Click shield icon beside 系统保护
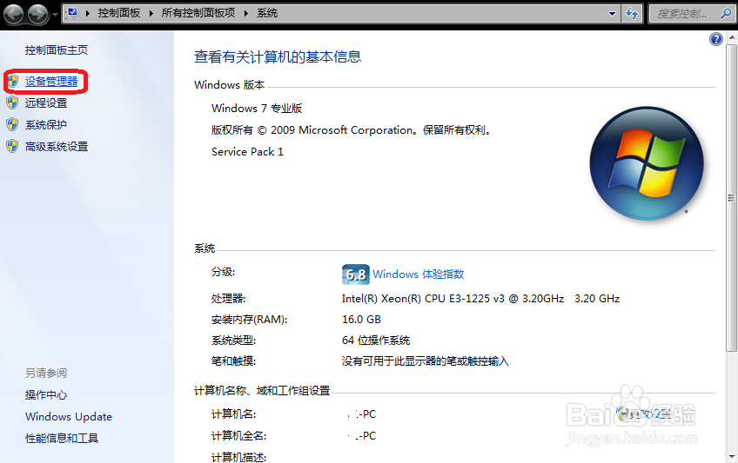Screen dimensions: 738x463 (x=13, y=124)
